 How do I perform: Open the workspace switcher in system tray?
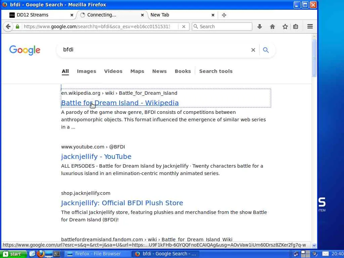pos(305,254)
